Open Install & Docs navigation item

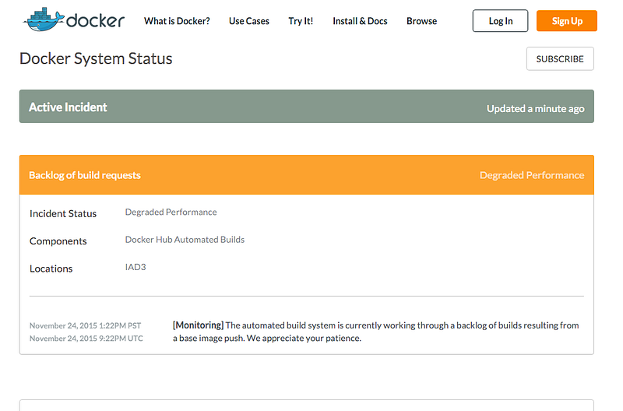360,21
